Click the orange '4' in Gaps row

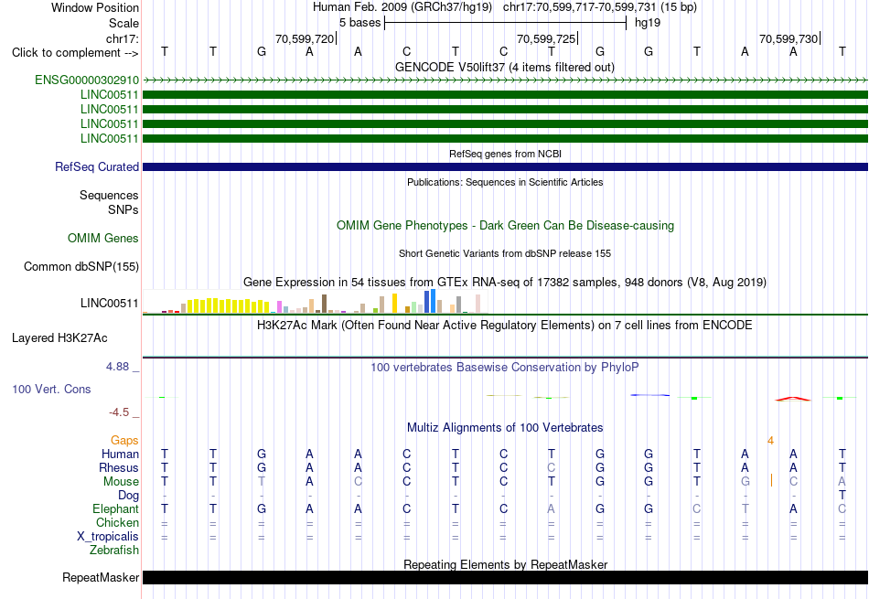[770, 441]
